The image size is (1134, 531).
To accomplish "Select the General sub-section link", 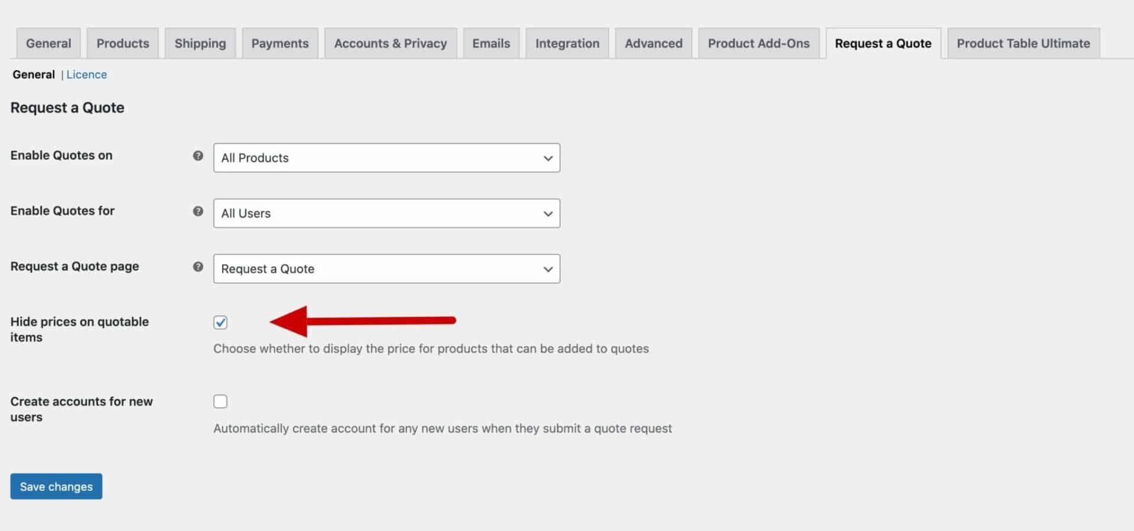I will (34, 74).
